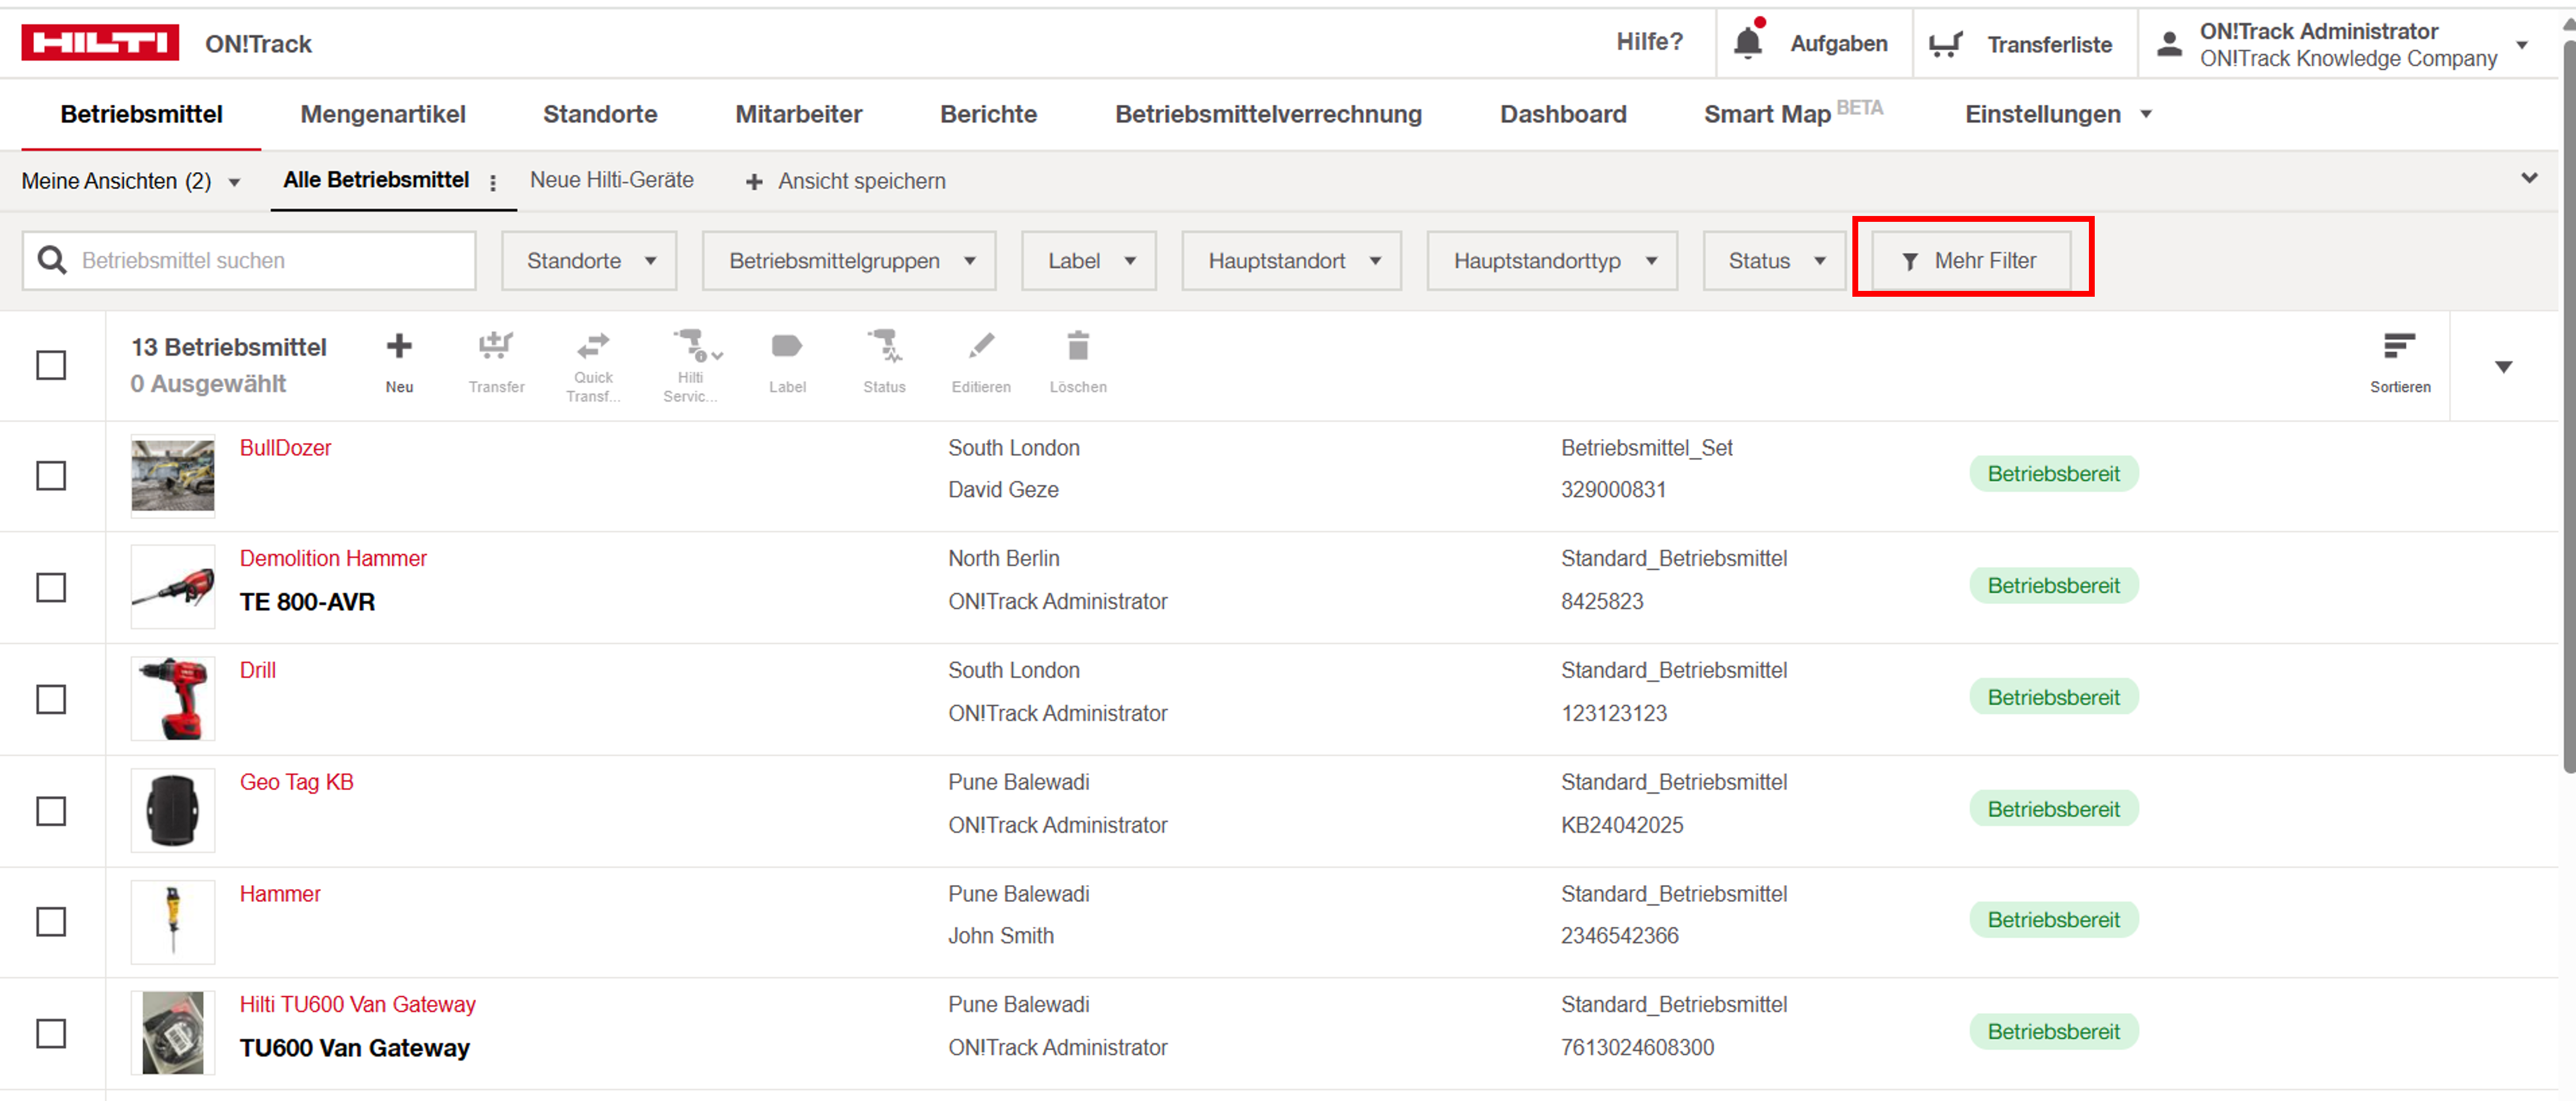2576x1101 pixels.
Task: Open the Demolition Hammer asset link
Action: tap(333, 558)
